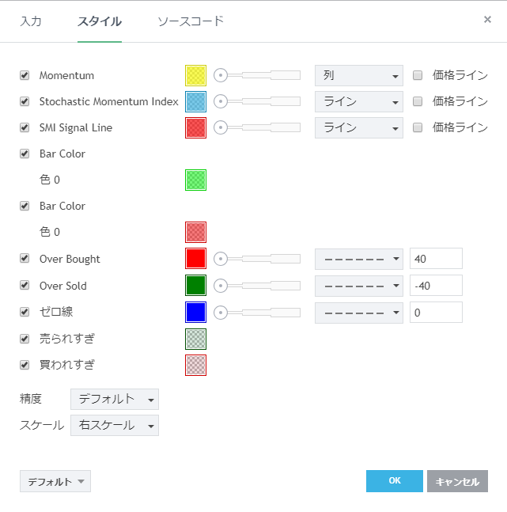Enable 価格ライン for SMI Signal Line
Screen dimensions: 507x512
418,127
